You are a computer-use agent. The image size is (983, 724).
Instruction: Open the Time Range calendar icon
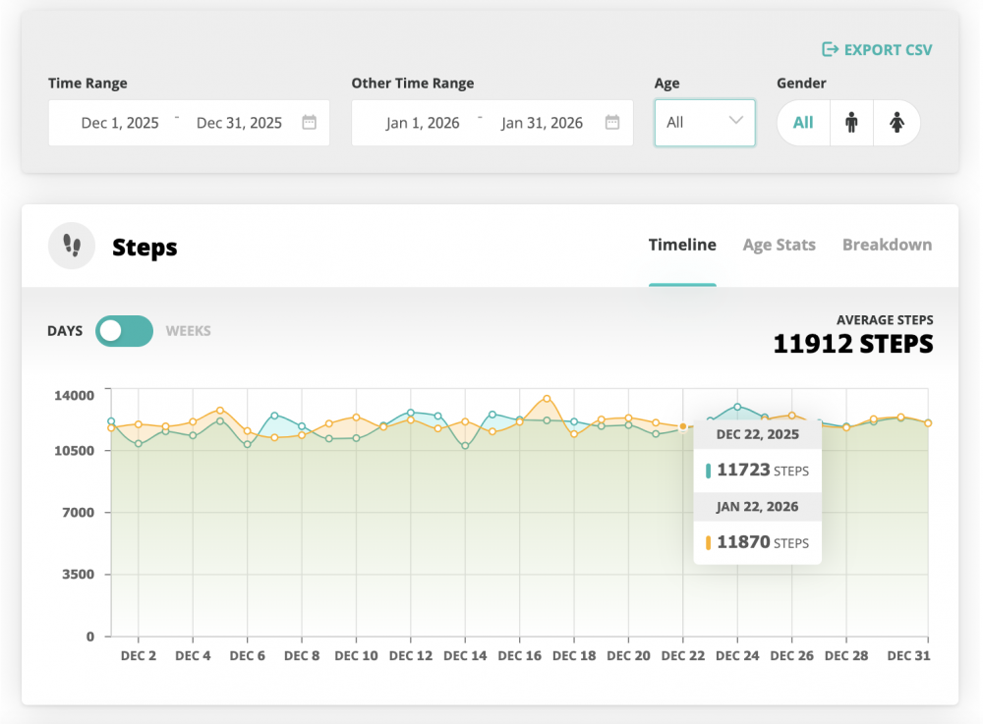pyautogui.click(x=309, y=123)
